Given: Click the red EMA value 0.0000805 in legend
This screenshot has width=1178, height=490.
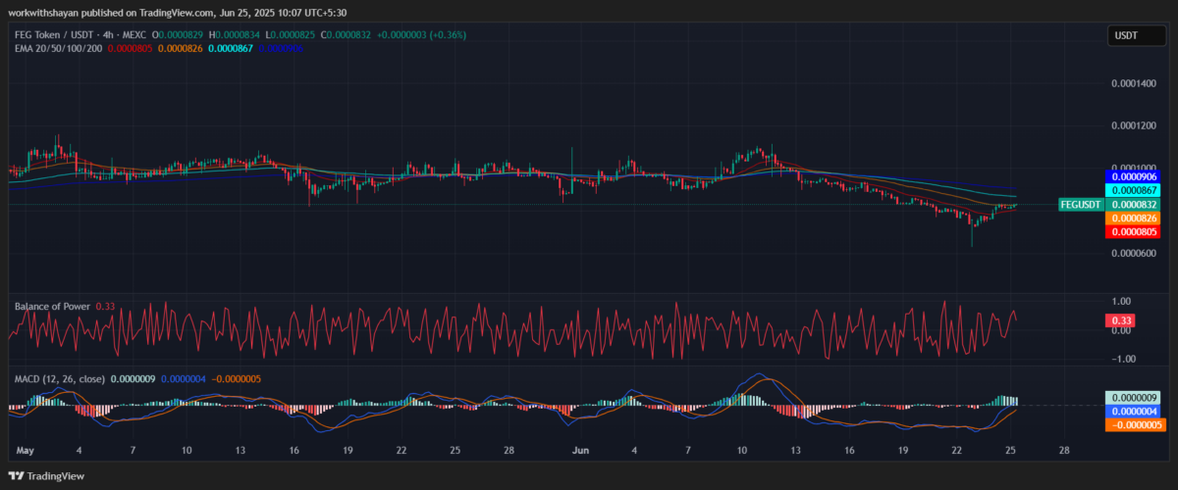Looking at the screenshot, I should point(131,47).
